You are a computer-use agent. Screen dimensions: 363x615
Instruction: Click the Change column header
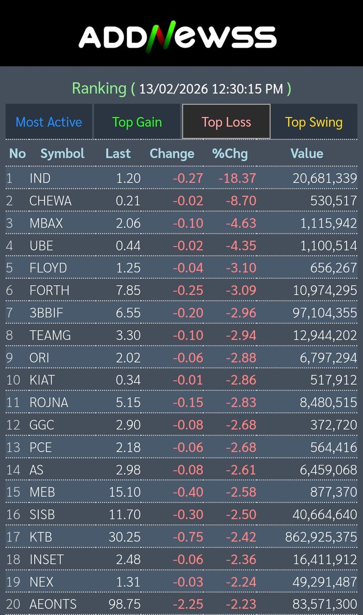[172, 154]
